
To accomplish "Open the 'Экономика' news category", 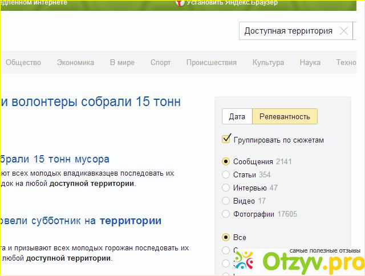I will coord(75,63).
